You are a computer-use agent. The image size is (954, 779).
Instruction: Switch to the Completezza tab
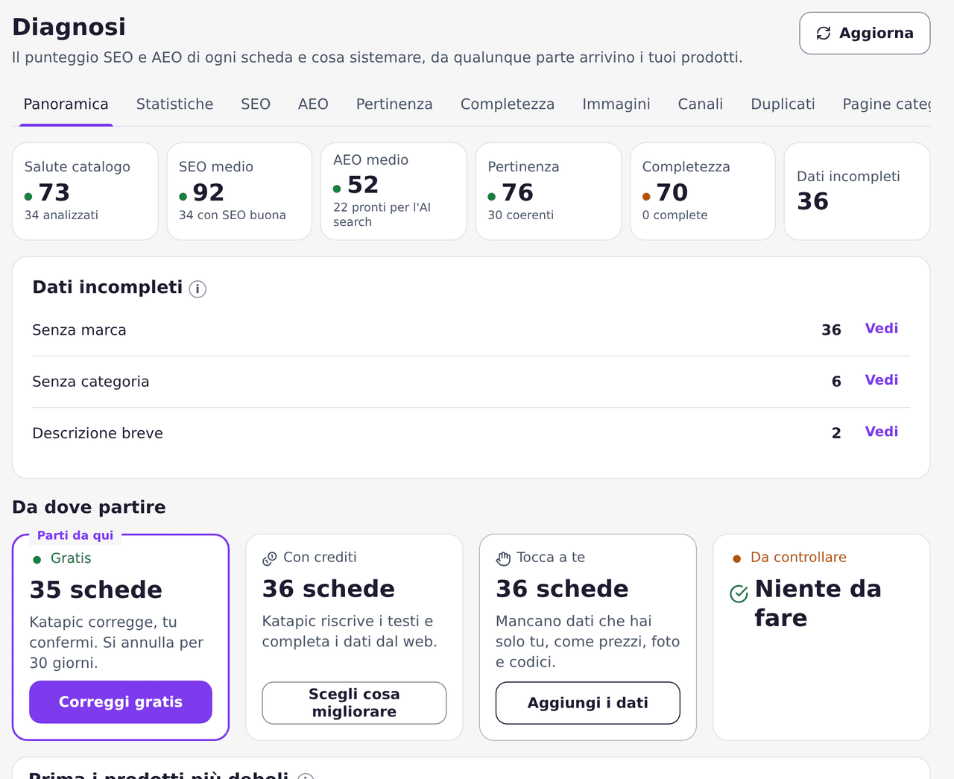[508, 104]
